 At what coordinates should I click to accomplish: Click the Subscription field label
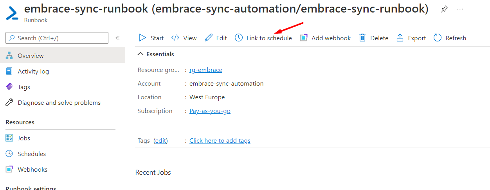[155, 111]
